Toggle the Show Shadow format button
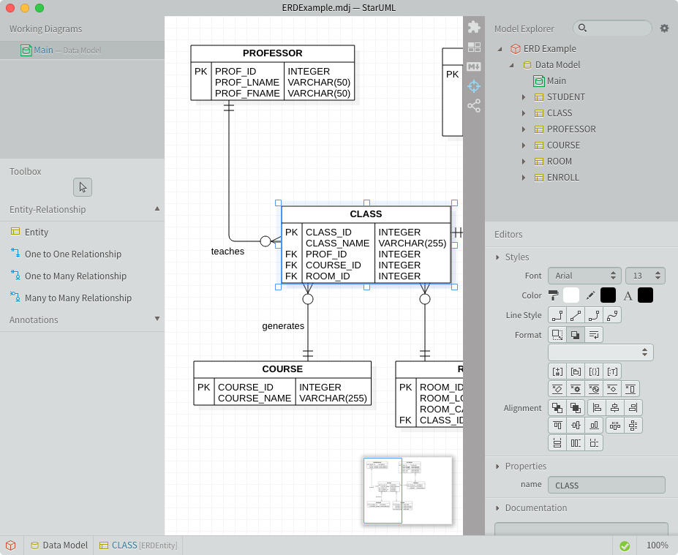Viewport: 678px width, 555px height. tap(576, 335)
